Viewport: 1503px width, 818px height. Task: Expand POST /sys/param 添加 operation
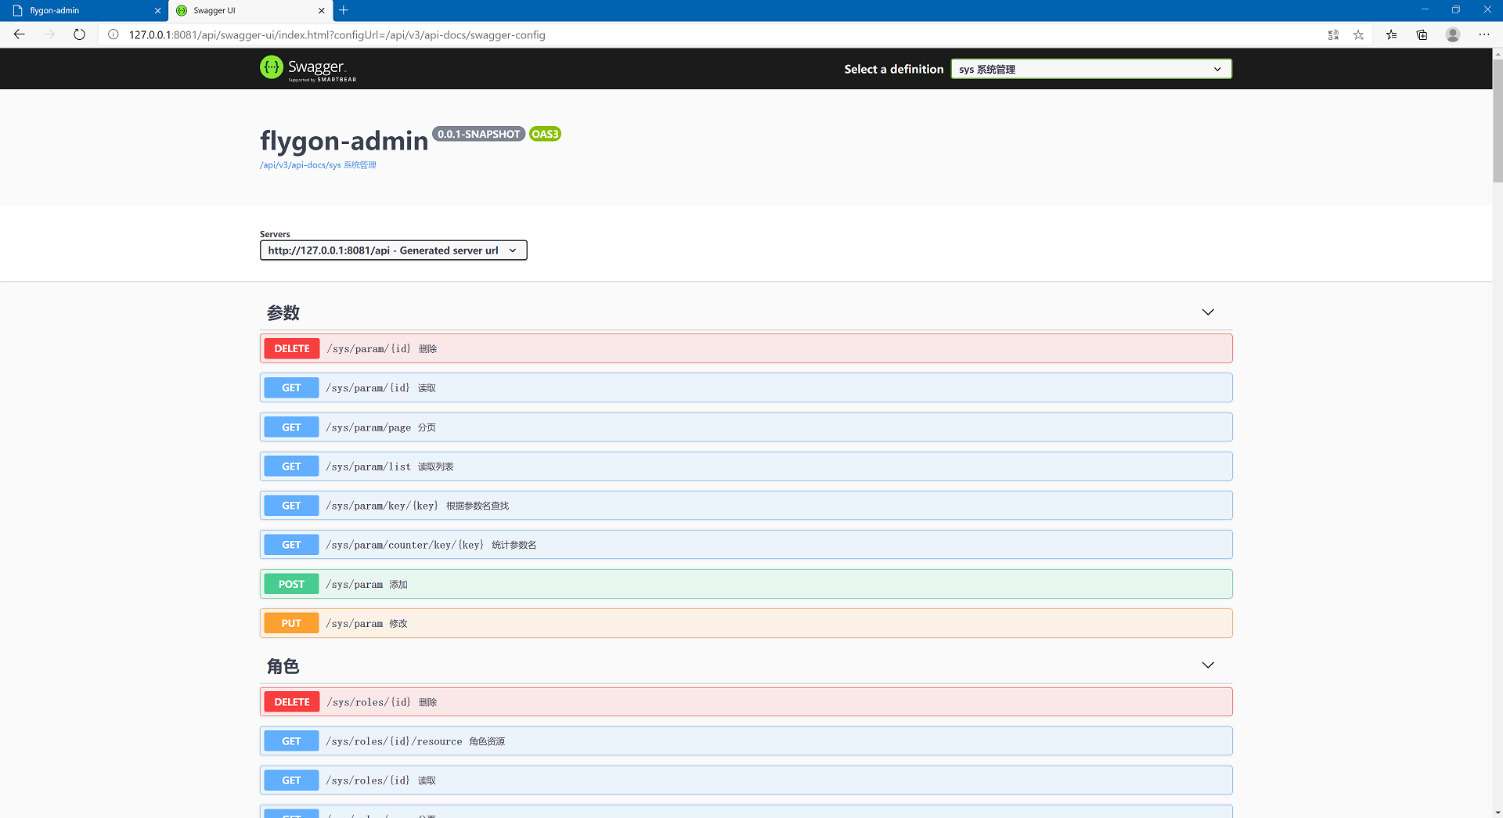(746, 584)
